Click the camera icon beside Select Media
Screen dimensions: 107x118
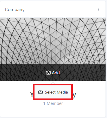[40, 92]
